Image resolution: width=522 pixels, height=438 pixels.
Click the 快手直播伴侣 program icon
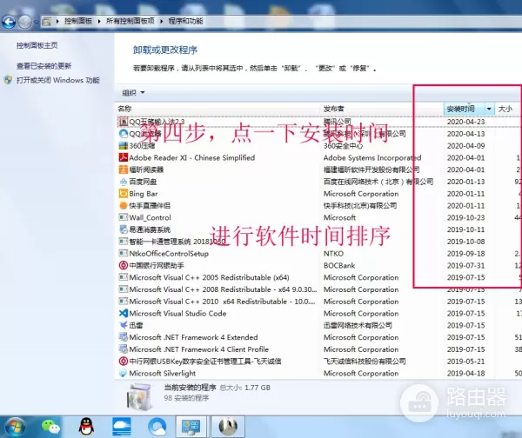coord(124,206)
